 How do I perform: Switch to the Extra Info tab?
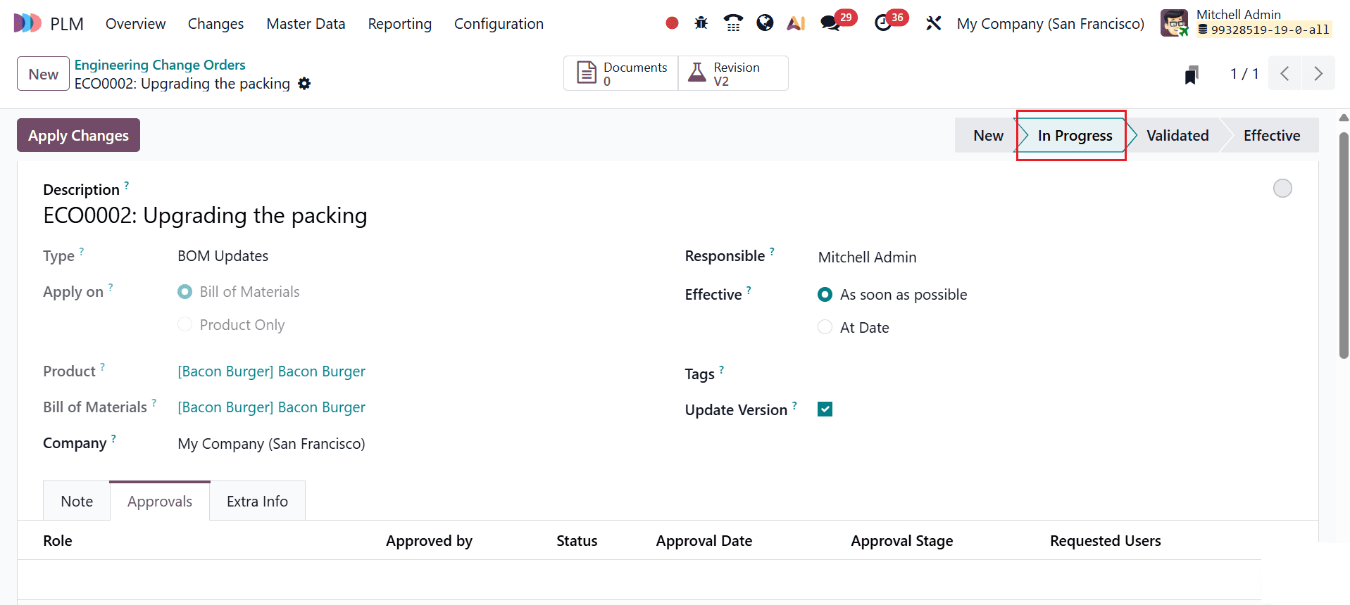(x=257, y=501)
